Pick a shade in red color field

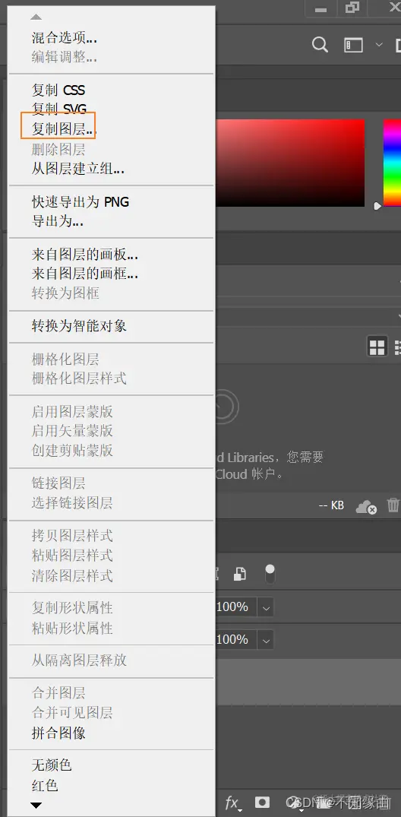[290, 163]
